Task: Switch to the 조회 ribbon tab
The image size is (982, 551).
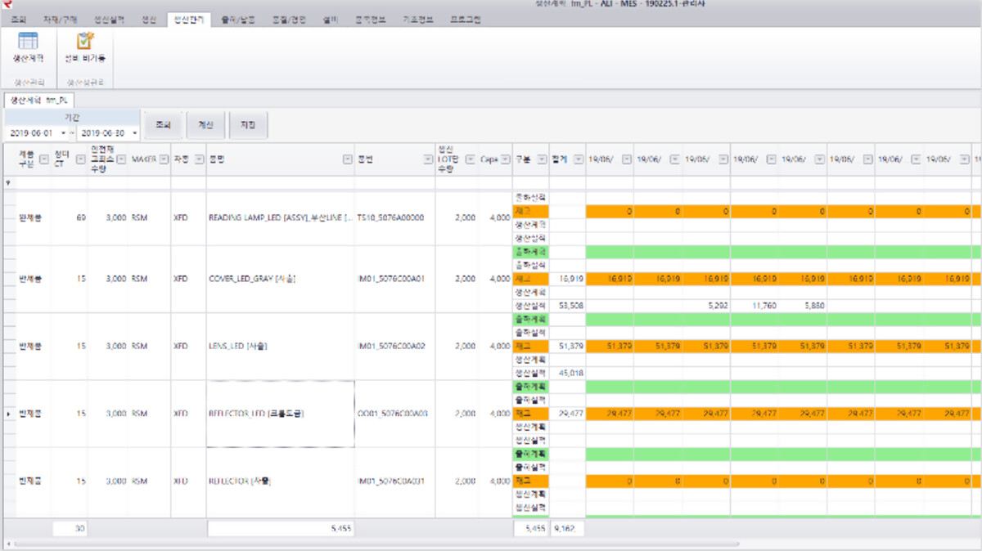Action: pos(19,19)
